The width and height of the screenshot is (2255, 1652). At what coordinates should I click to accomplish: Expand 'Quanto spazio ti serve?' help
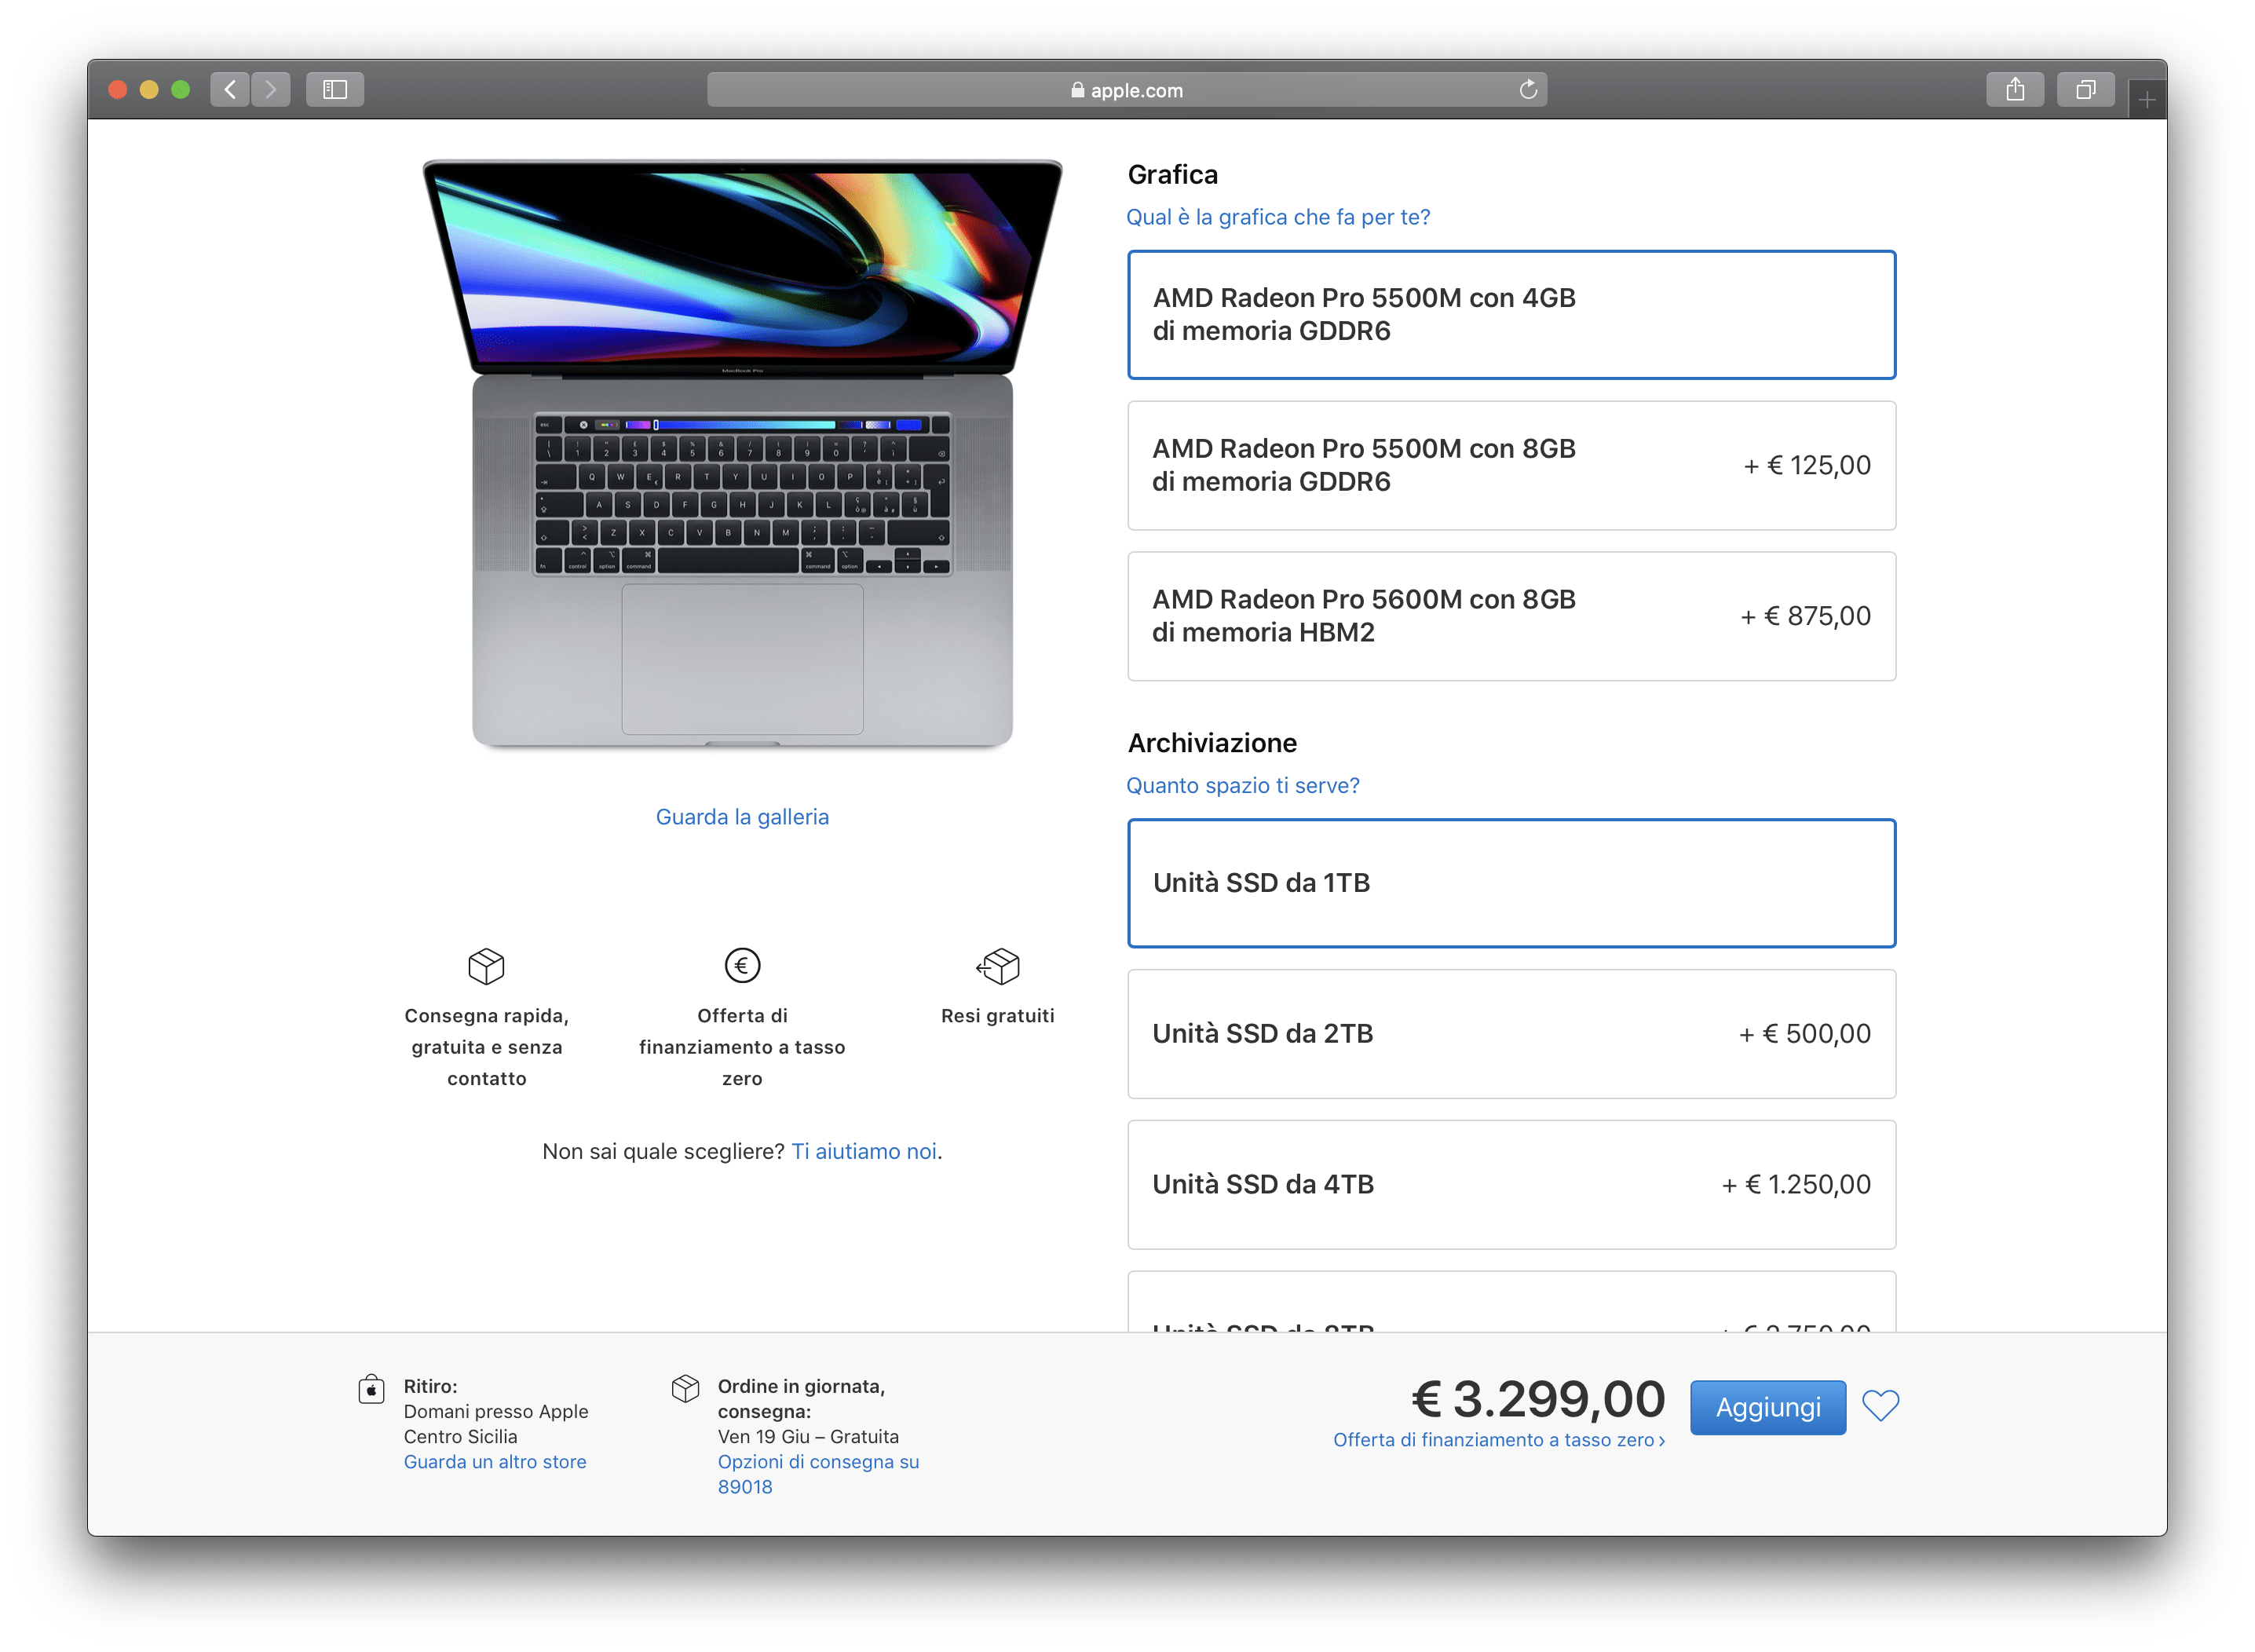click(x=1243, y=786)
